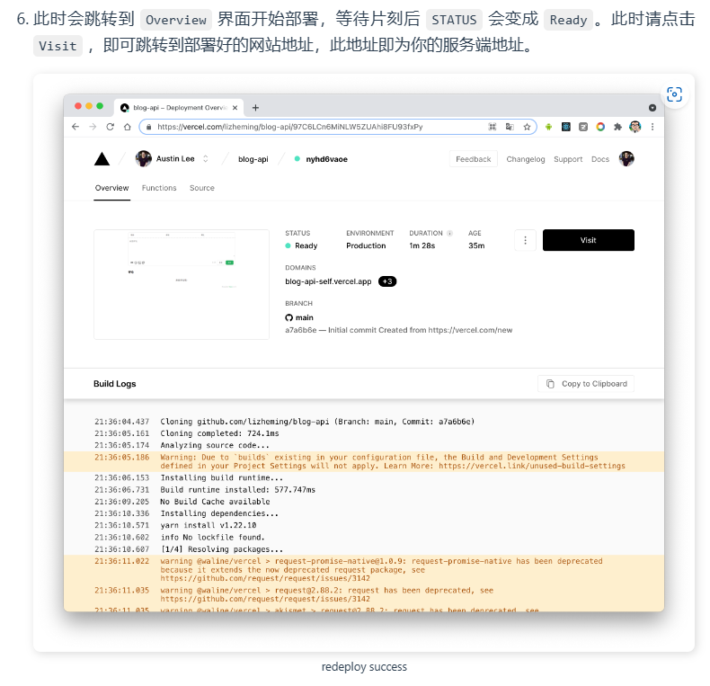Switch to the Overview tab
The height and width of the screenshot is (686, 710).
[x=111, y=188]
